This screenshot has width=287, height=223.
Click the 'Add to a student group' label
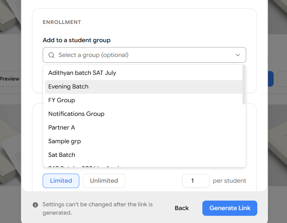[x=77, y=40]
